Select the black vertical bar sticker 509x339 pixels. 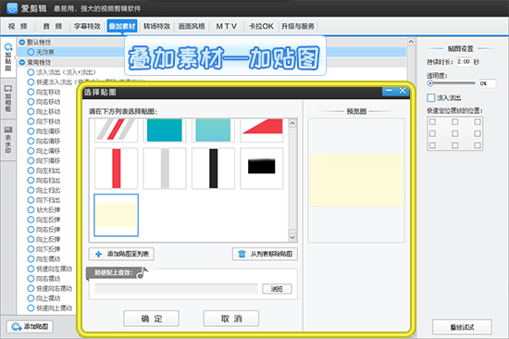coord(213,169)
